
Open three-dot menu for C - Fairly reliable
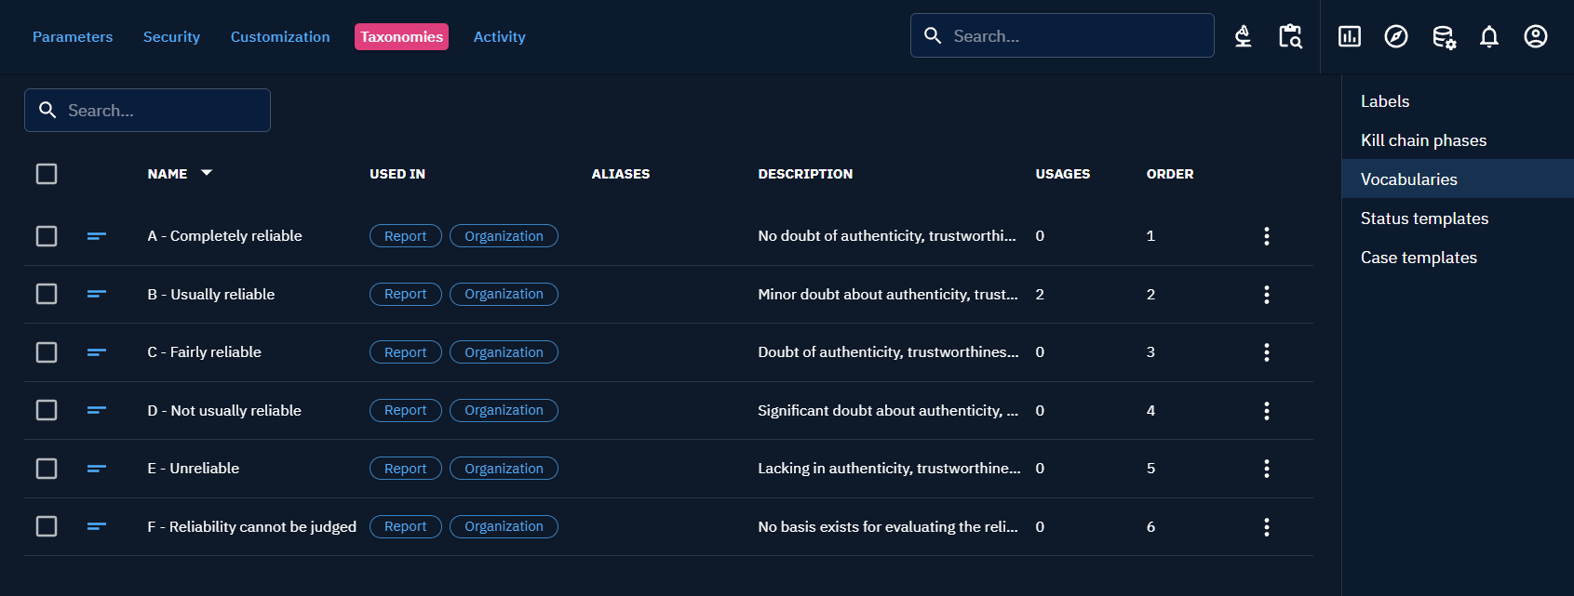point(1266,352)
